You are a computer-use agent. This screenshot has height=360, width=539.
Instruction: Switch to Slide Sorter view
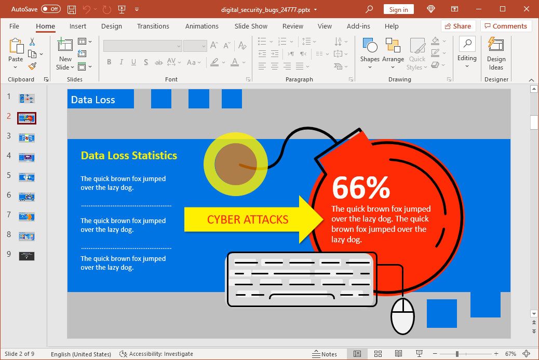tap(378, 354)
